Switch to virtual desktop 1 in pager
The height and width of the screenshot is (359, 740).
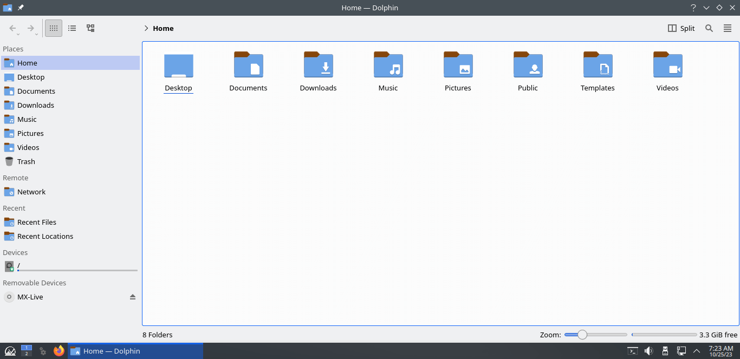[x=27, y=348]
